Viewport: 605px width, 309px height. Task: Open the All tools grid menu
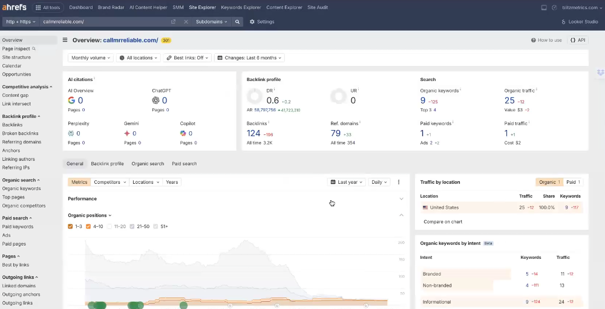[47, 8]
